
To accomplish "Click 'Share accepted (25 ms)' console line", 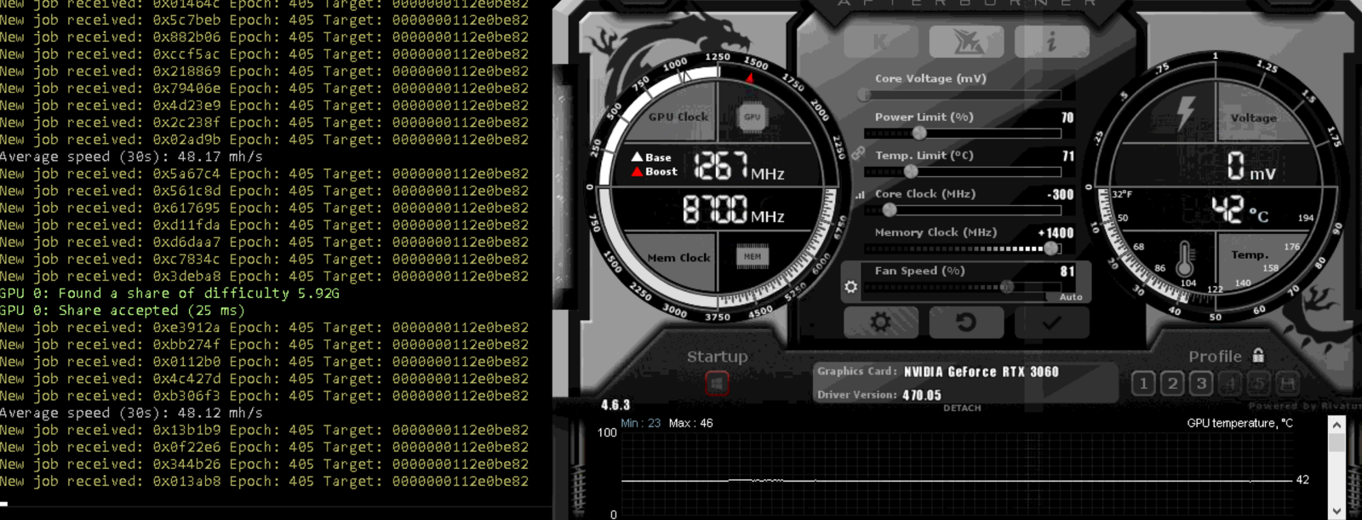I will click(x=123, y=311).
